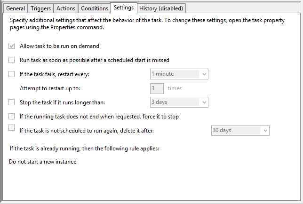303x204 pixels.
Task: Enable run task after missed scheduled start
Action: pos(12,60)
